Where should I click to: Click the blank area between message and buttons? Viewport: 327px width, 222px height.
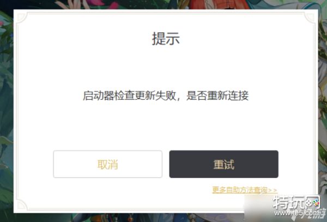pos(166,126)
